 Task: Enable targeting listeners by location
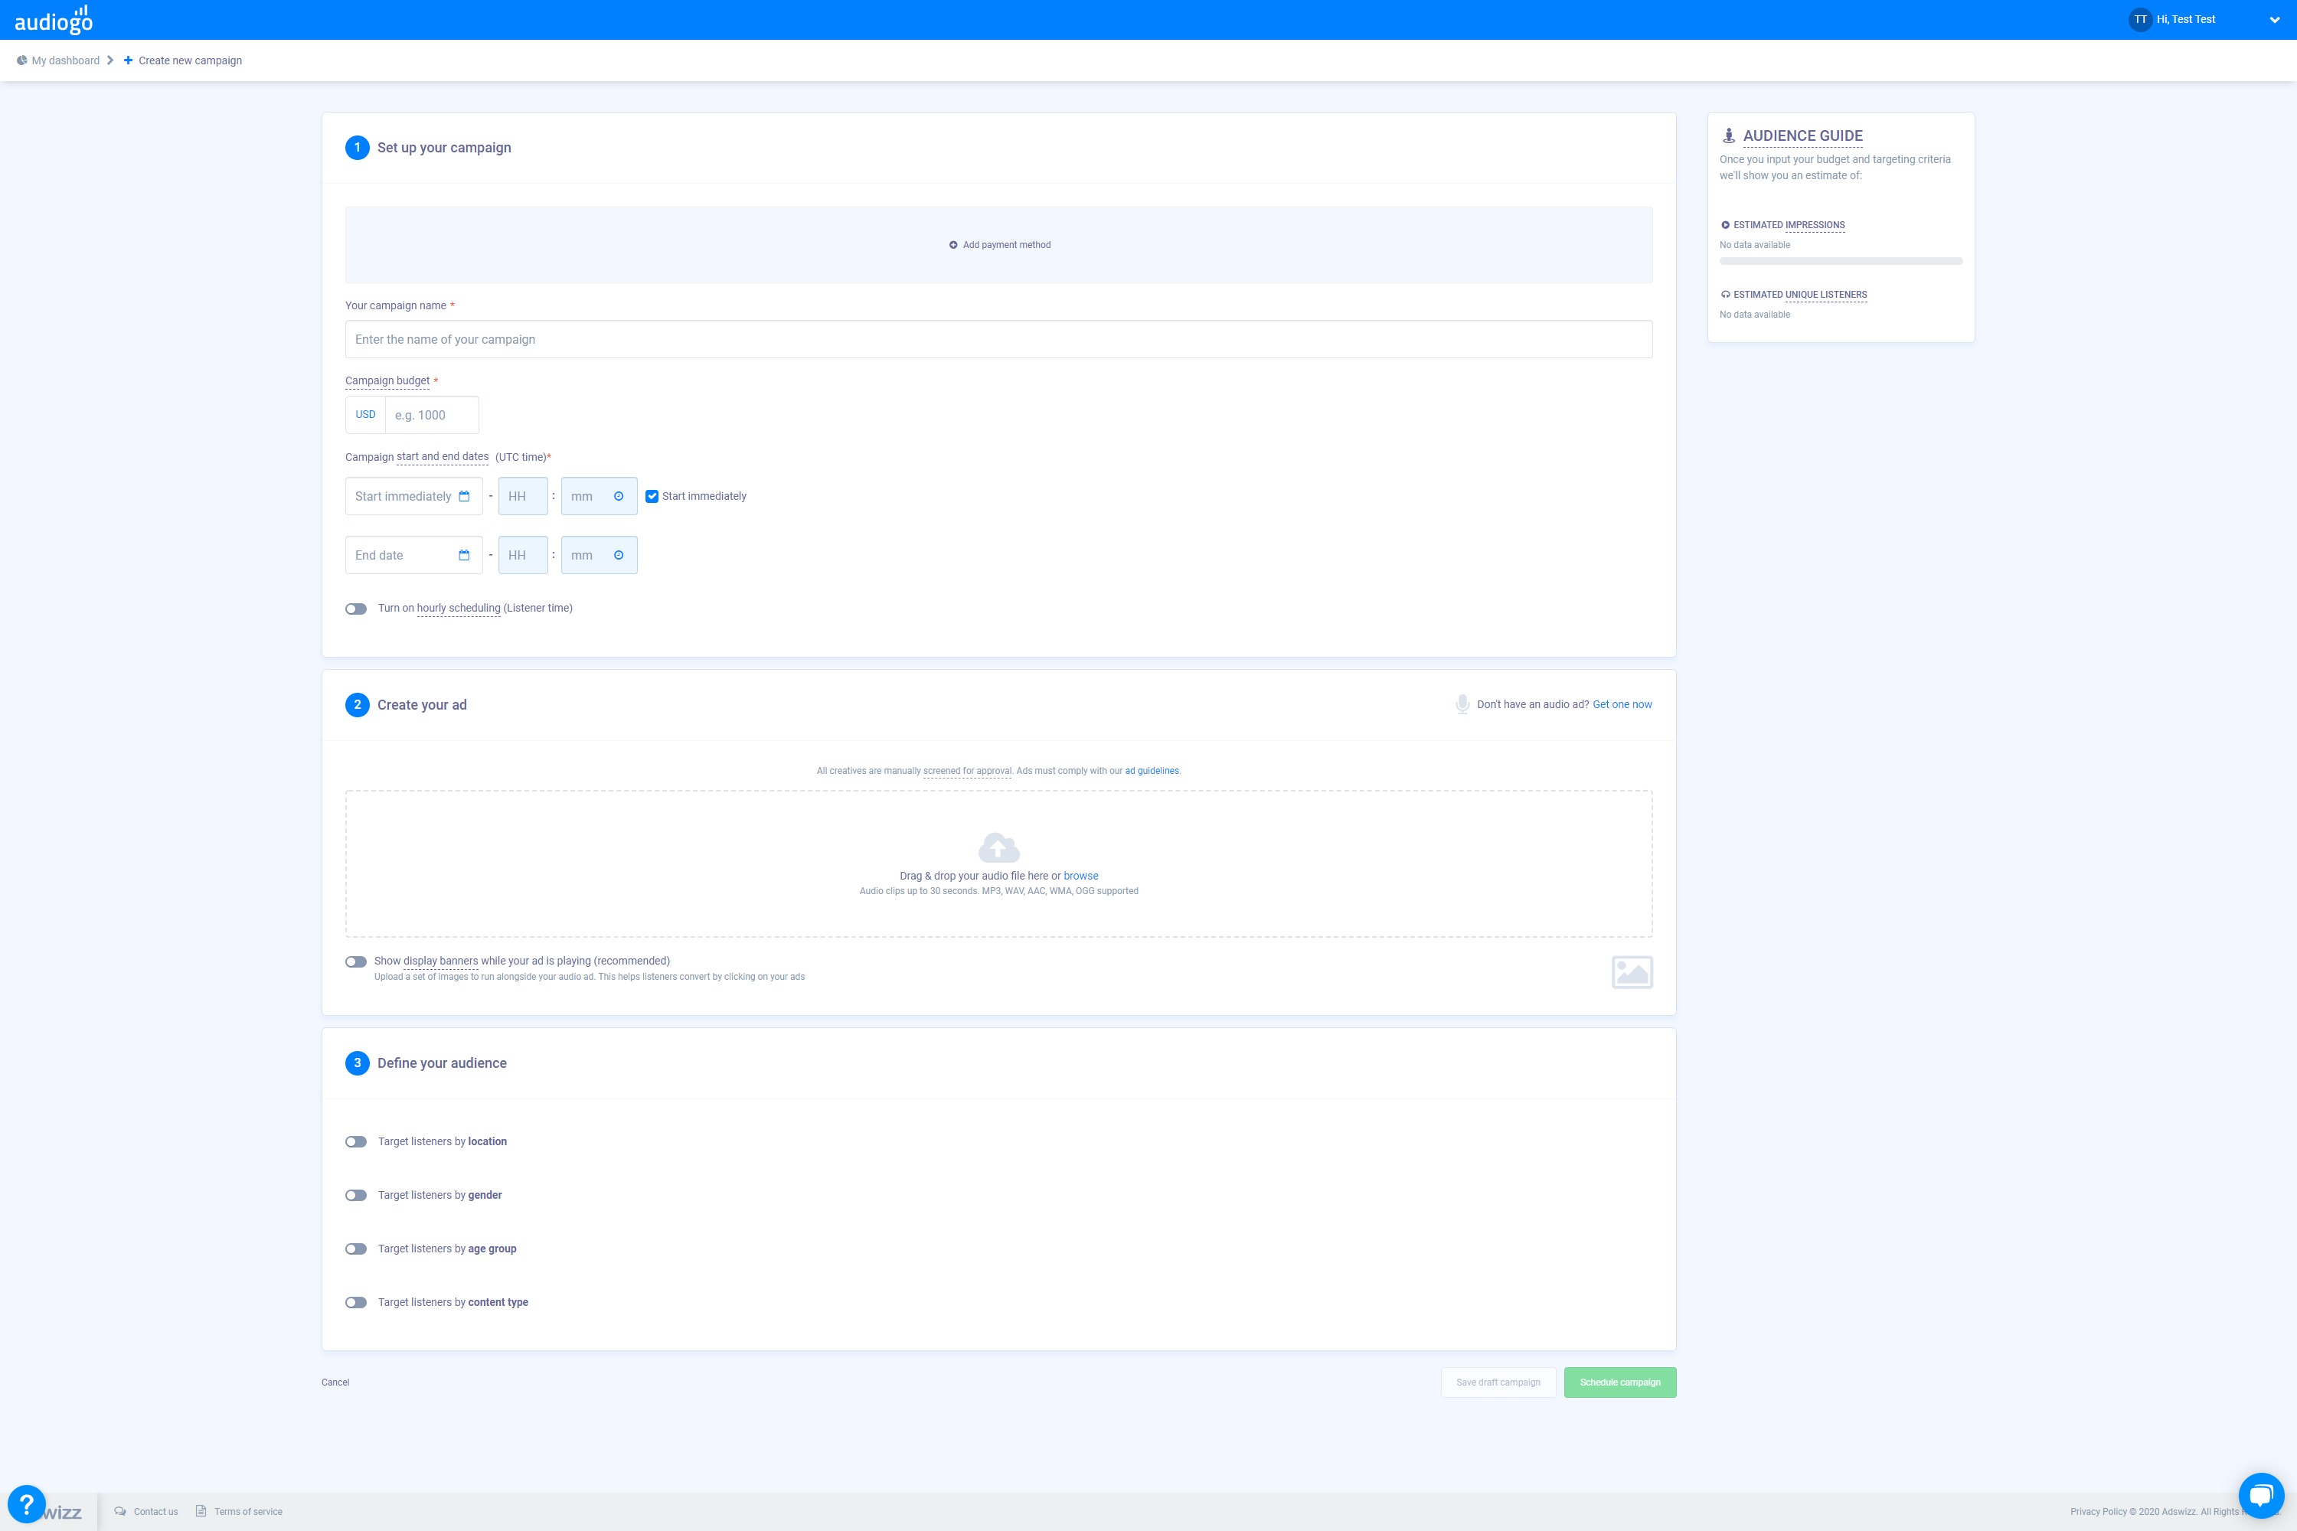357,1141
